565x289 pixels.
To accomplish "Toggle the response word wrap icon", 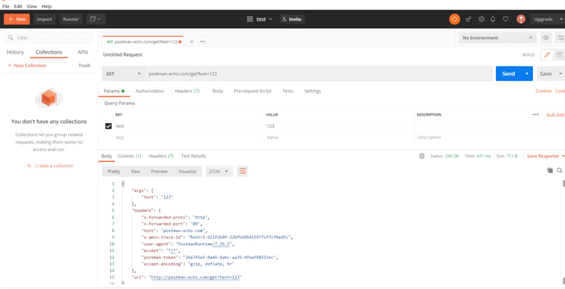I will [242, 171].
